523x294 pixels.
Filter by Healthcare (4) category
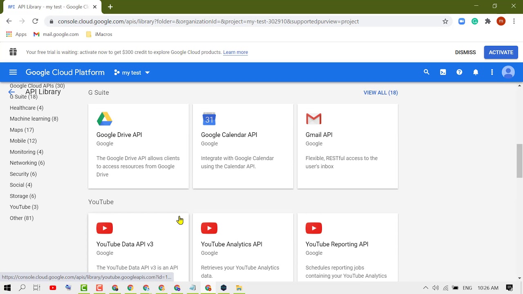tap(27, 108)
